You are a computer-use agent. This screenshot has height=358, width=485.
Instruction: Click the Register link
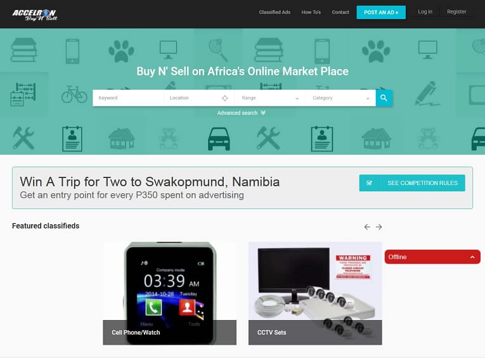point(456,12)
